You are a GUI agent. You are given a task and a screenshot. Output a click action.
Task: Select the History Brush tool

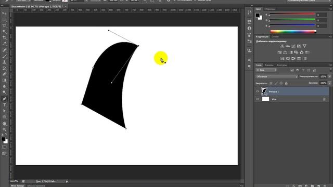tap(4, 68)
